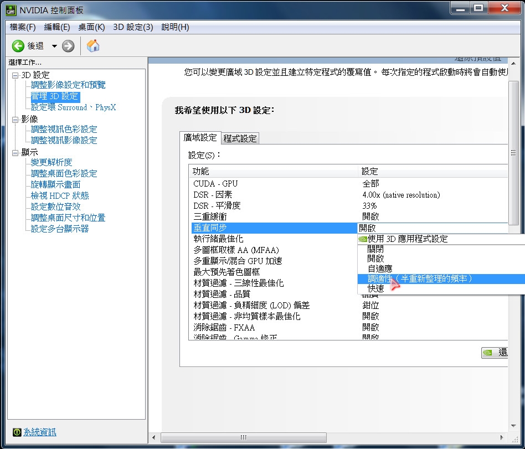525x449 pixels.
Task: Select the 垂直同步 feature row
Action: tap(275, 228)
